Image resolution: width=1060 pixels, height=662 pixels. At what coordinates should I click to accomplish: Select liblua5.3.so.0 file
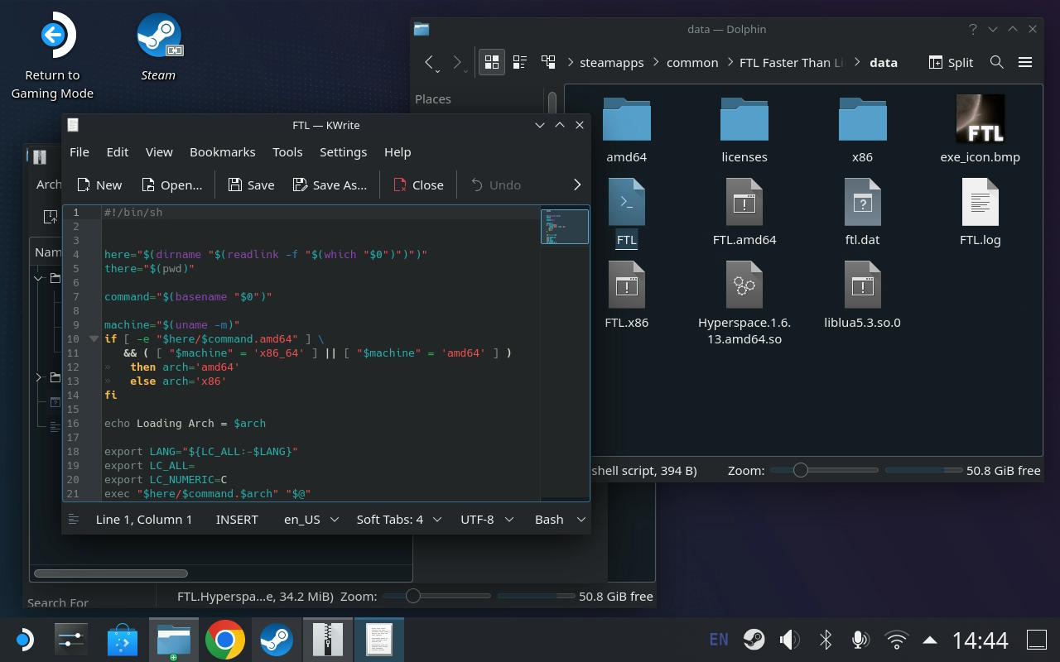pyautogui.click(x=862, y=295)
